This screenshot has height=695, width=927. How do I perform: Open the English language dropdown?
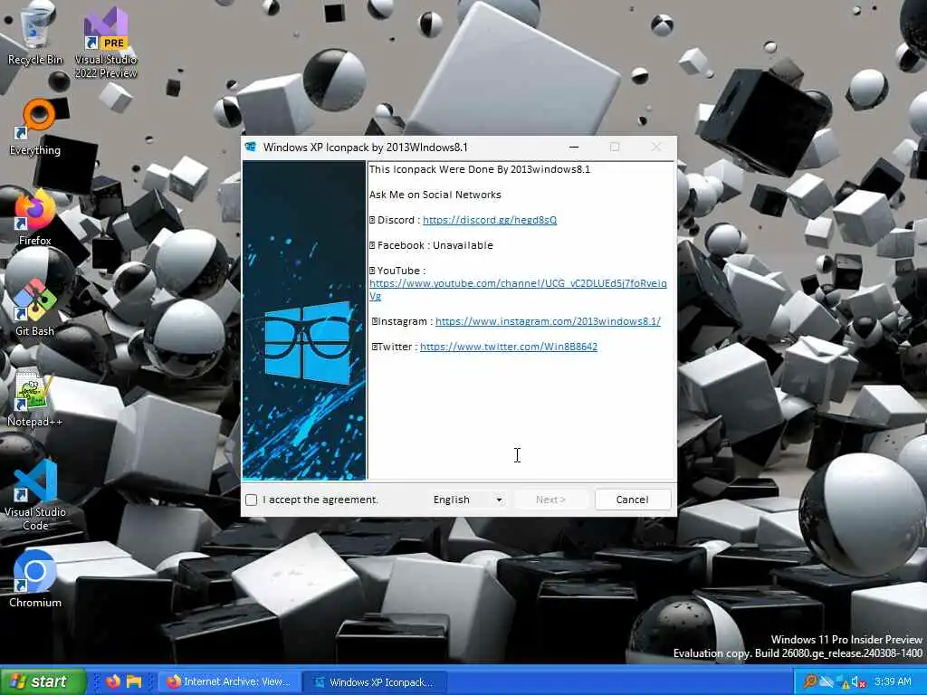pyautogui.click(x=468, y=500)
